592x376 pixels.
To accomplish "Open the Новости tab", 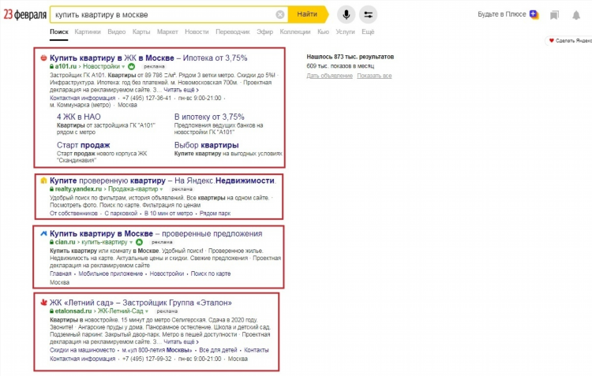I will [x=197, y=32].
